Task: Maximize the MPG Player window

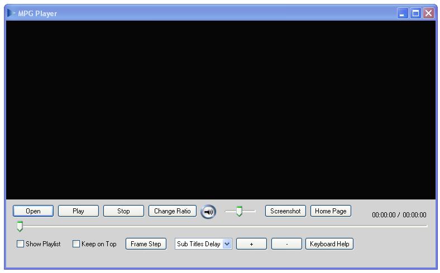Action: point(415,13)
